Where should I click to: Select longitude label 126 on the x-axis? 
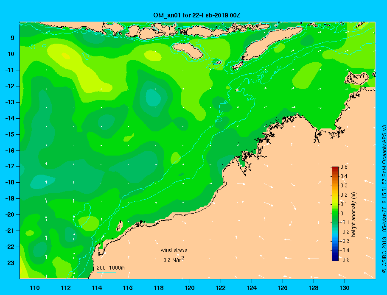283,288
